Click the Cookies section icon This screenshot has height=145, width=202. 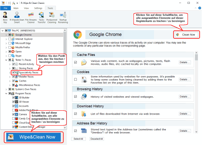[84, 80]
